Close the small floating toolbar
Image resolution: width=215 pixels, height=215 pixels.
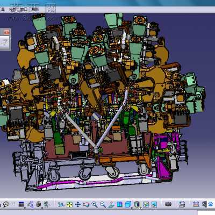coord(6,32)
